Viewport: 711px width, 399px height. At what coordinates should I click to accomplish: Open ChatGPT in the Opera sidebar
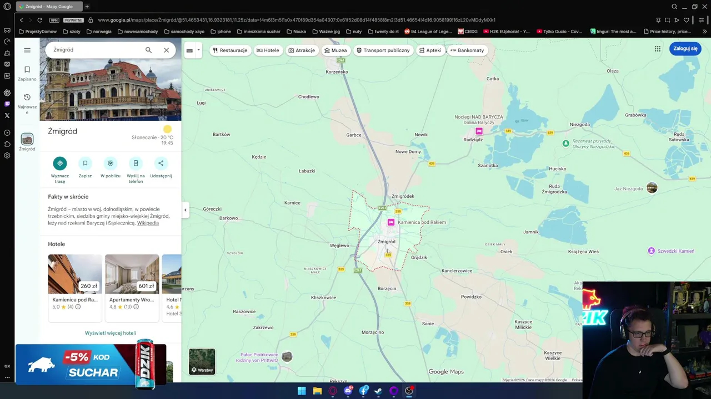pyautogui.click(x=7, y=93)
